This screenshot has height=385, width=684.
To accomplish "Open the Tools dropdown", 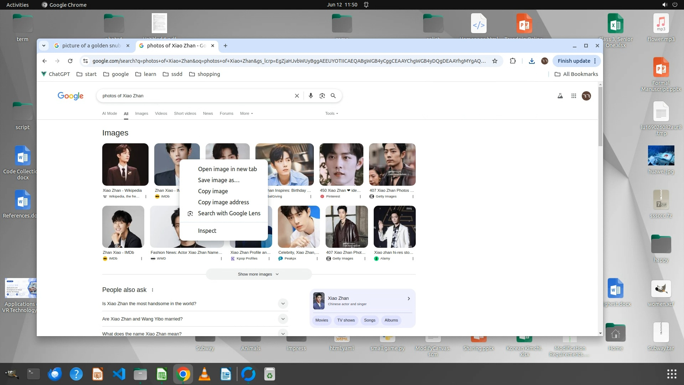I will pos(331,113).
